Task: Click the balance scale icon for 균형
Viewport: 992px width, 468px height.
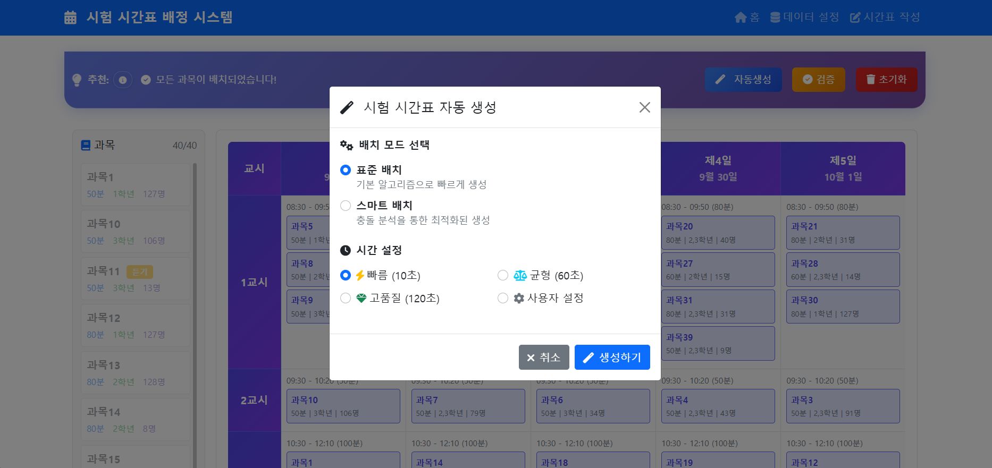Action: 520,275
